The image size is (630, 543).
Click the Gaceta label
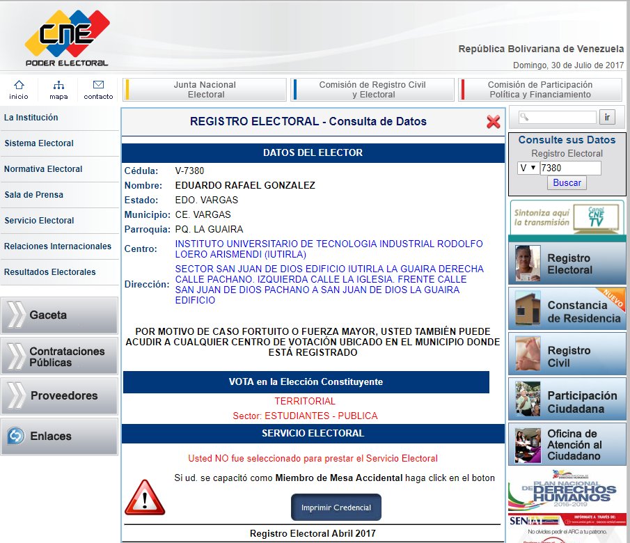pyautogui.click(x=48, y=315)
